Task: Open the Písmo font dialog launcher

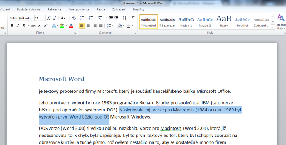Action: tap(75, 33)
